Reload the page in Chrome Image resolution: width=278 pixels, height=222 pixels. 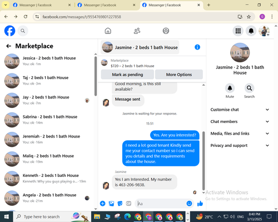click(x=26, y=17)
